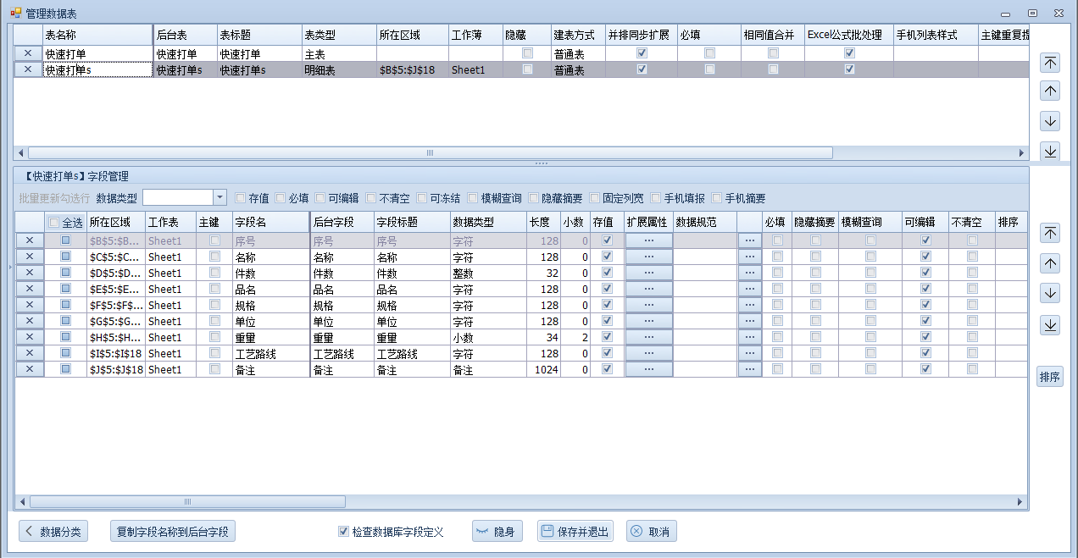The height and width of the screenshot is (558, 1078).
Task: Expand the collapsed left side panel arrow
Action: [10, 268]
